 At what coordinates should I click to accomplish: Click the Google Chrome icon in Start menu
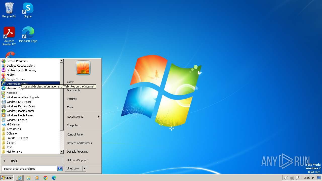coord(4,79)
